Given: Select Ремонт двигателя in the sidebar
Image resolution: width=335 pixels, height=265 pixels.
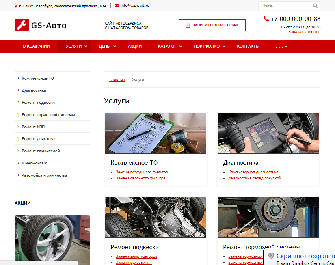Looking at the screenshot, I should 39,139.
